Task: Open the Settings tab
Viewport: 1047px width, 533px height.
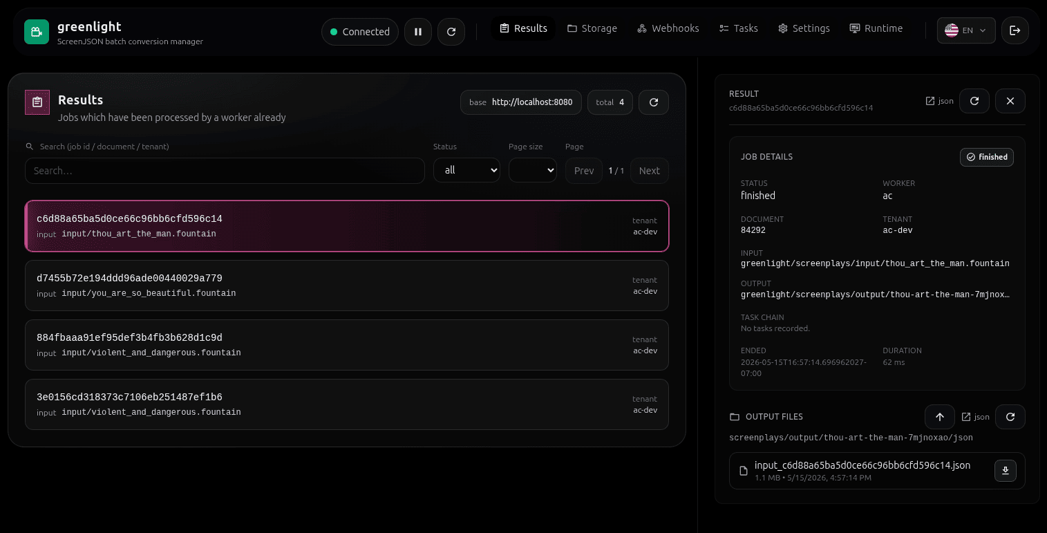Action: pyautogui.click(x=804, y=28)
